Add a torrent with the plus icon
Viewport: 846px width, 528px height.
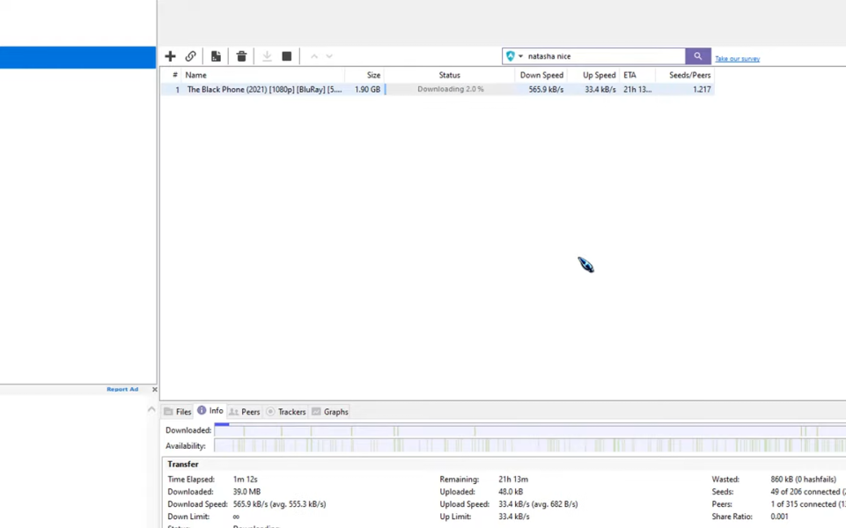(x=170, y=56)
